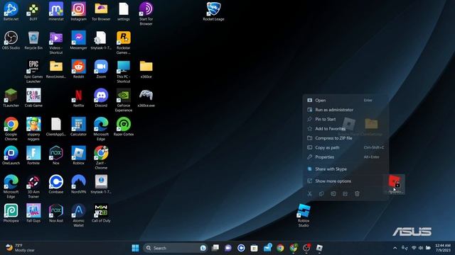Open the volume control in system tray
The height and width of the screenshot is (255, 455).
click(420, 248)
